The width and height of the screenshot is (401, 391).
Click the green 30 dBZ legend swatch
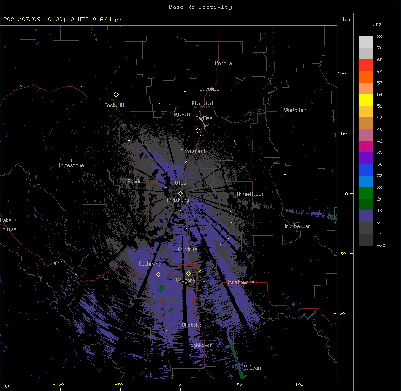[366, 193]
